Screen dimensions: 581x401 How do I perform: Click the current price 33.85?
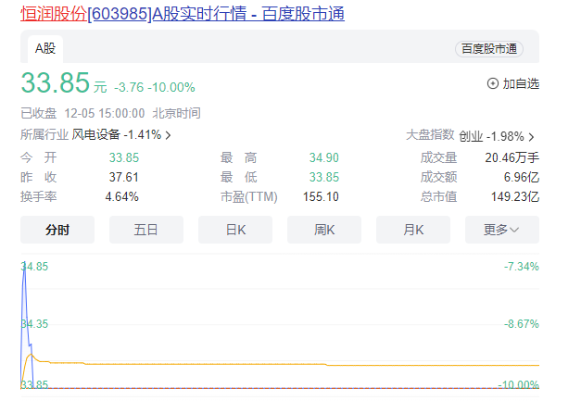[56, 82]
